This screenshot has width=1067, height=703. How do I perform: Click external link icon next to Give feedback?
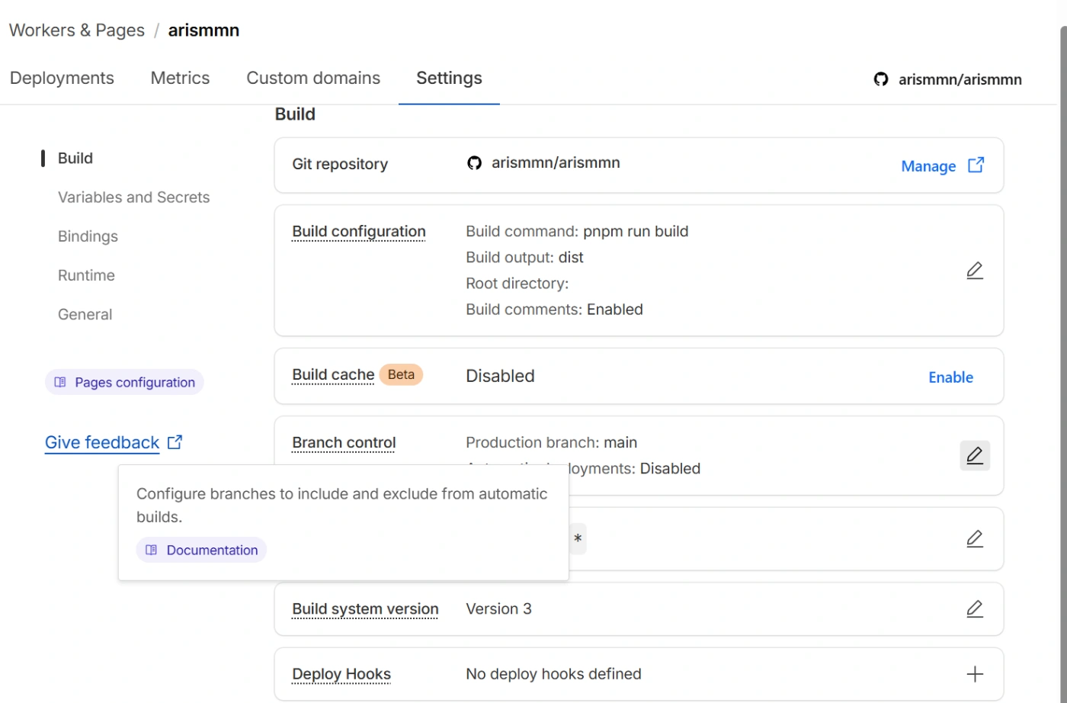(175, 442)
